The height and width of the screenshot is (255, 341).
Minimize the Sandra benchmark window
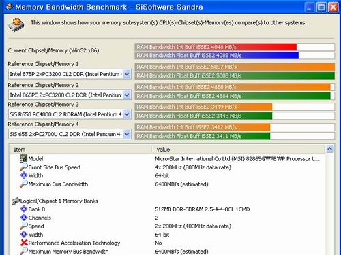point(310,7)
